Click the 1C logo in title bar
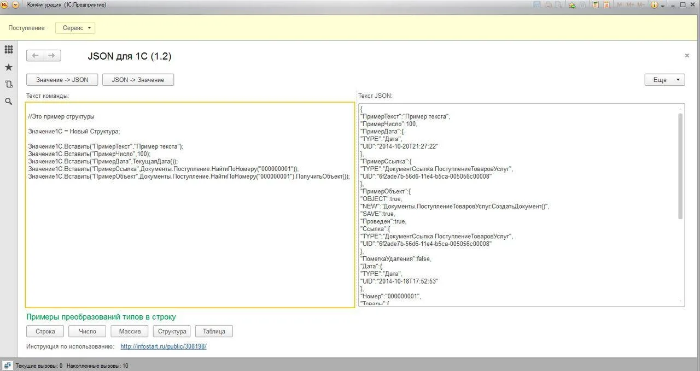 coord(5,5)
